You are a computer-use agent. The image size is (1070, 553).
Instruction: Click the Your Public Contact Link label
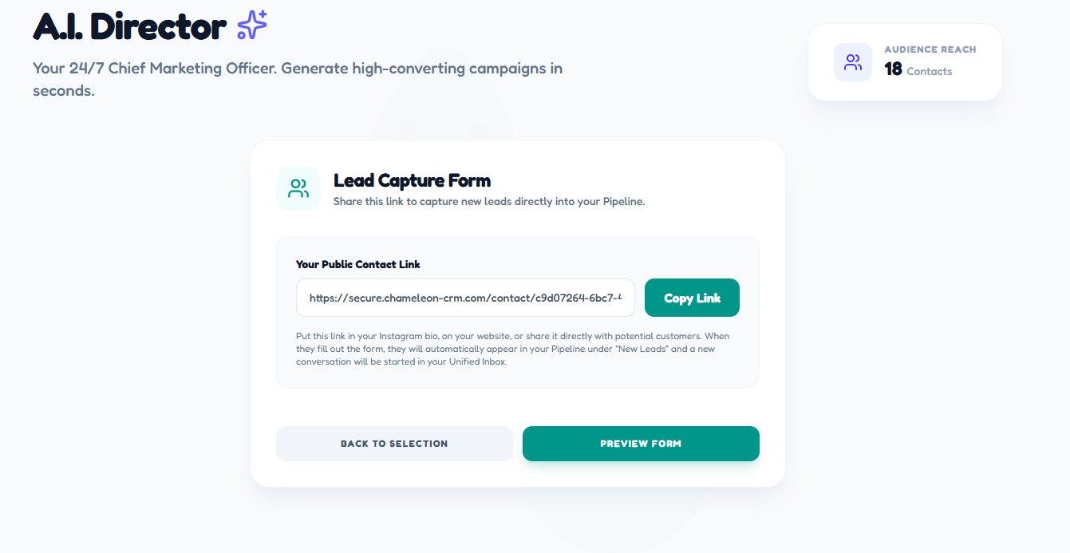coord(357,264)
